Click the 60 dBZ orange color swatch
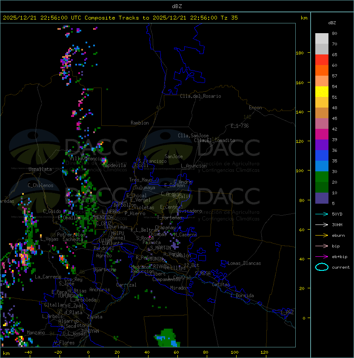 pos(322,70)
